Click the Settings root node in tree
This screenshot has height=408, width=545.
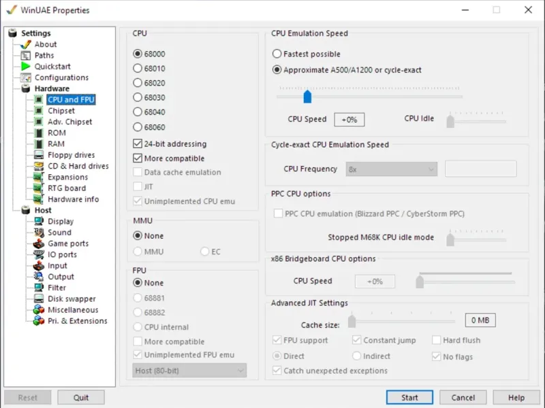click(36, 33)
